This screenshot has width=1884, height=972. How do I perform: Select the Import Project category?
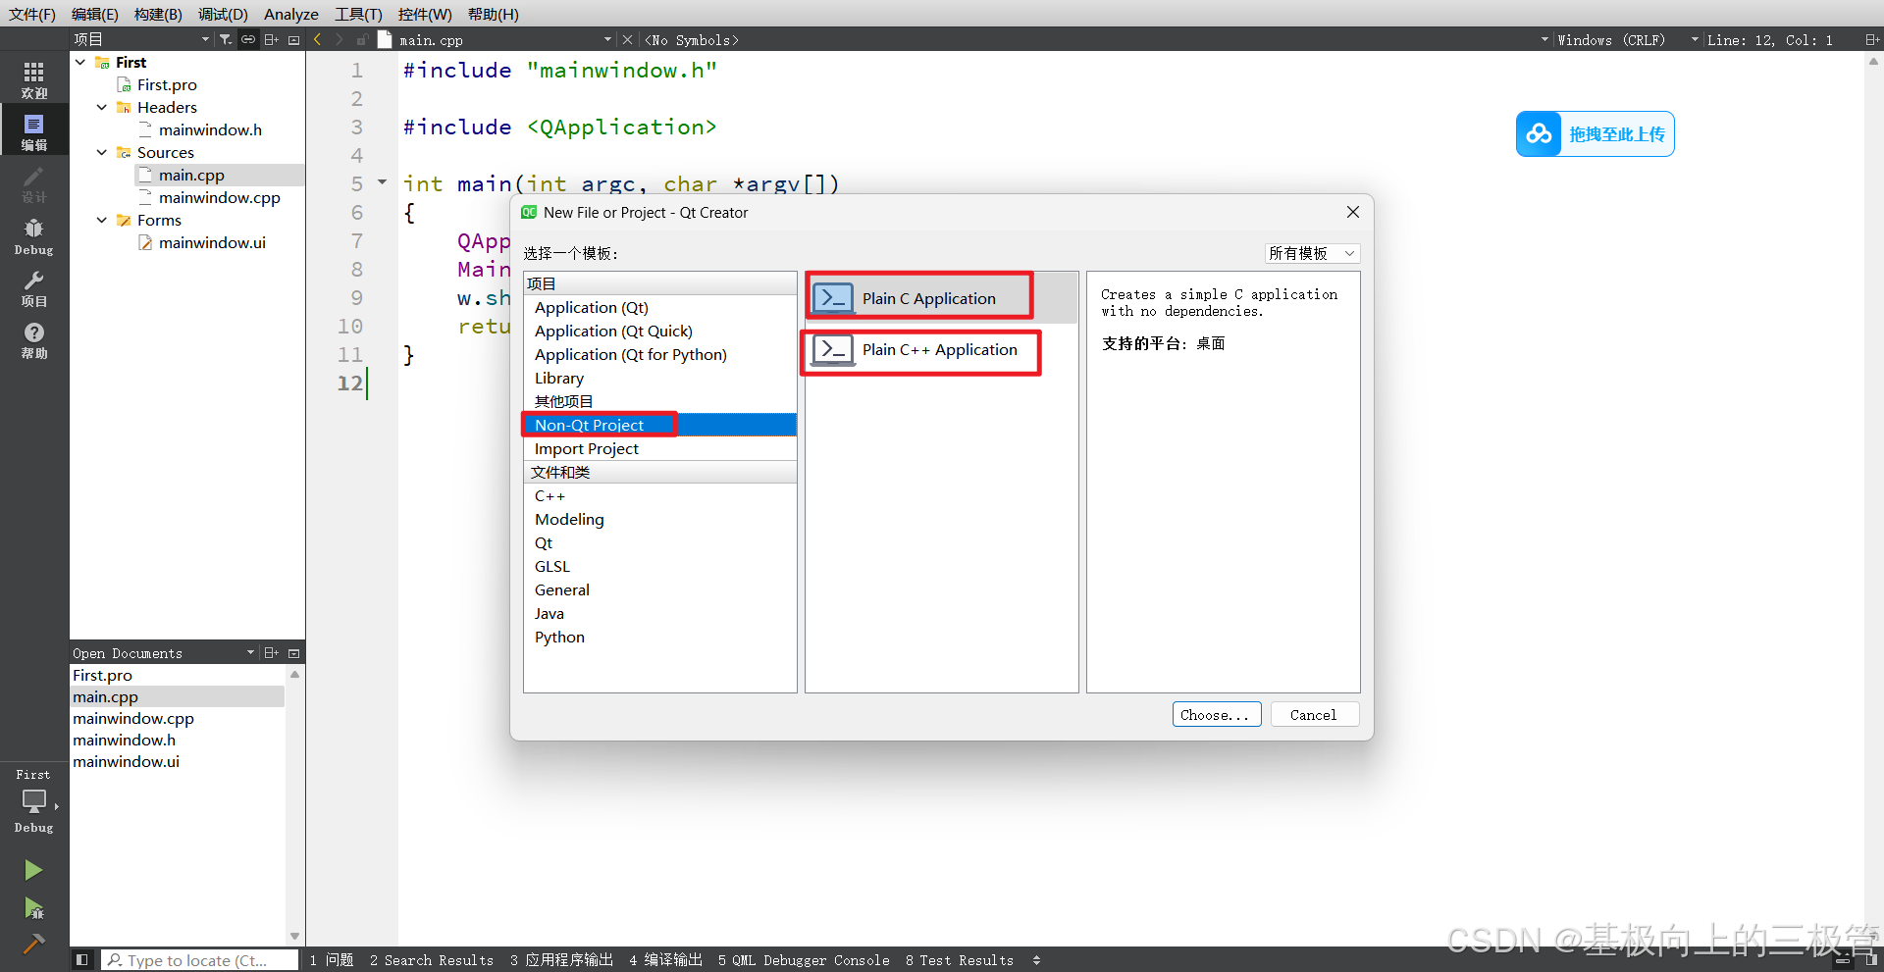(659, 448)
